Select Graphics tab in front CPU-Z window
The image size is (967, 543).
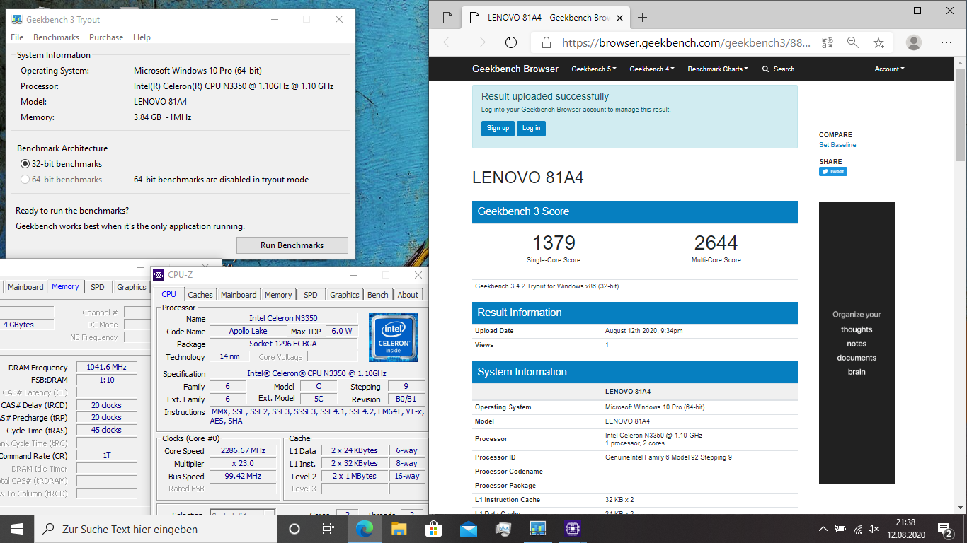click(x=345, y=295)
